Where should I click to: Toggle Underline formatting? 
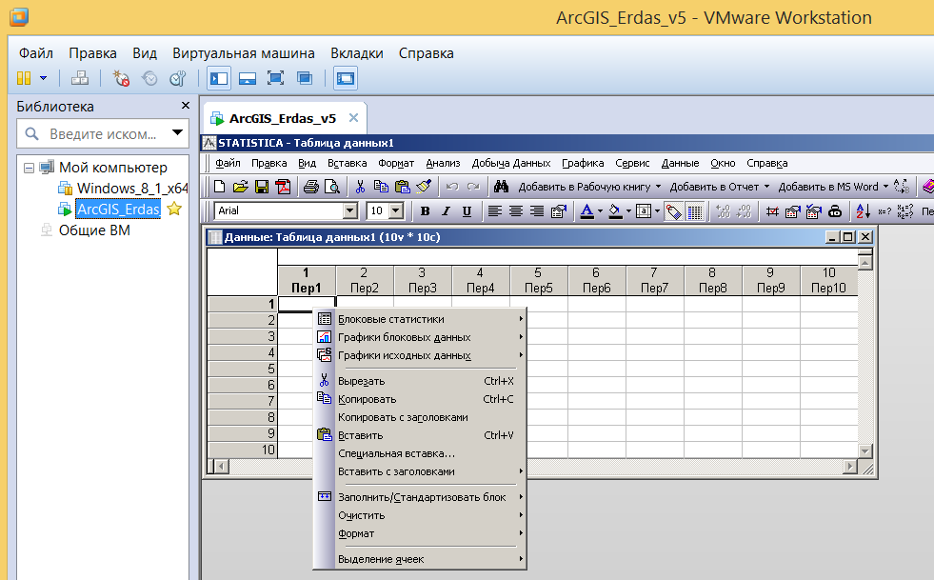467,211
